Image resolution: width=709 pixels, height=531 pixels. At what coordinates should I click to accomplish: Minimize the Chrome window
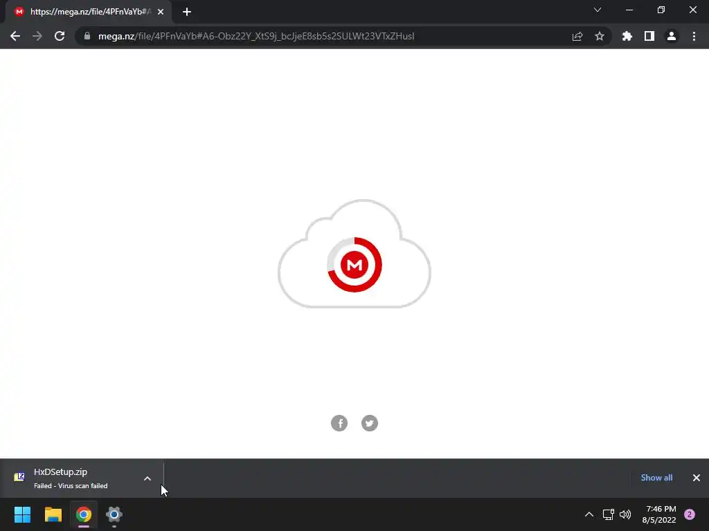tap(629, 10)
